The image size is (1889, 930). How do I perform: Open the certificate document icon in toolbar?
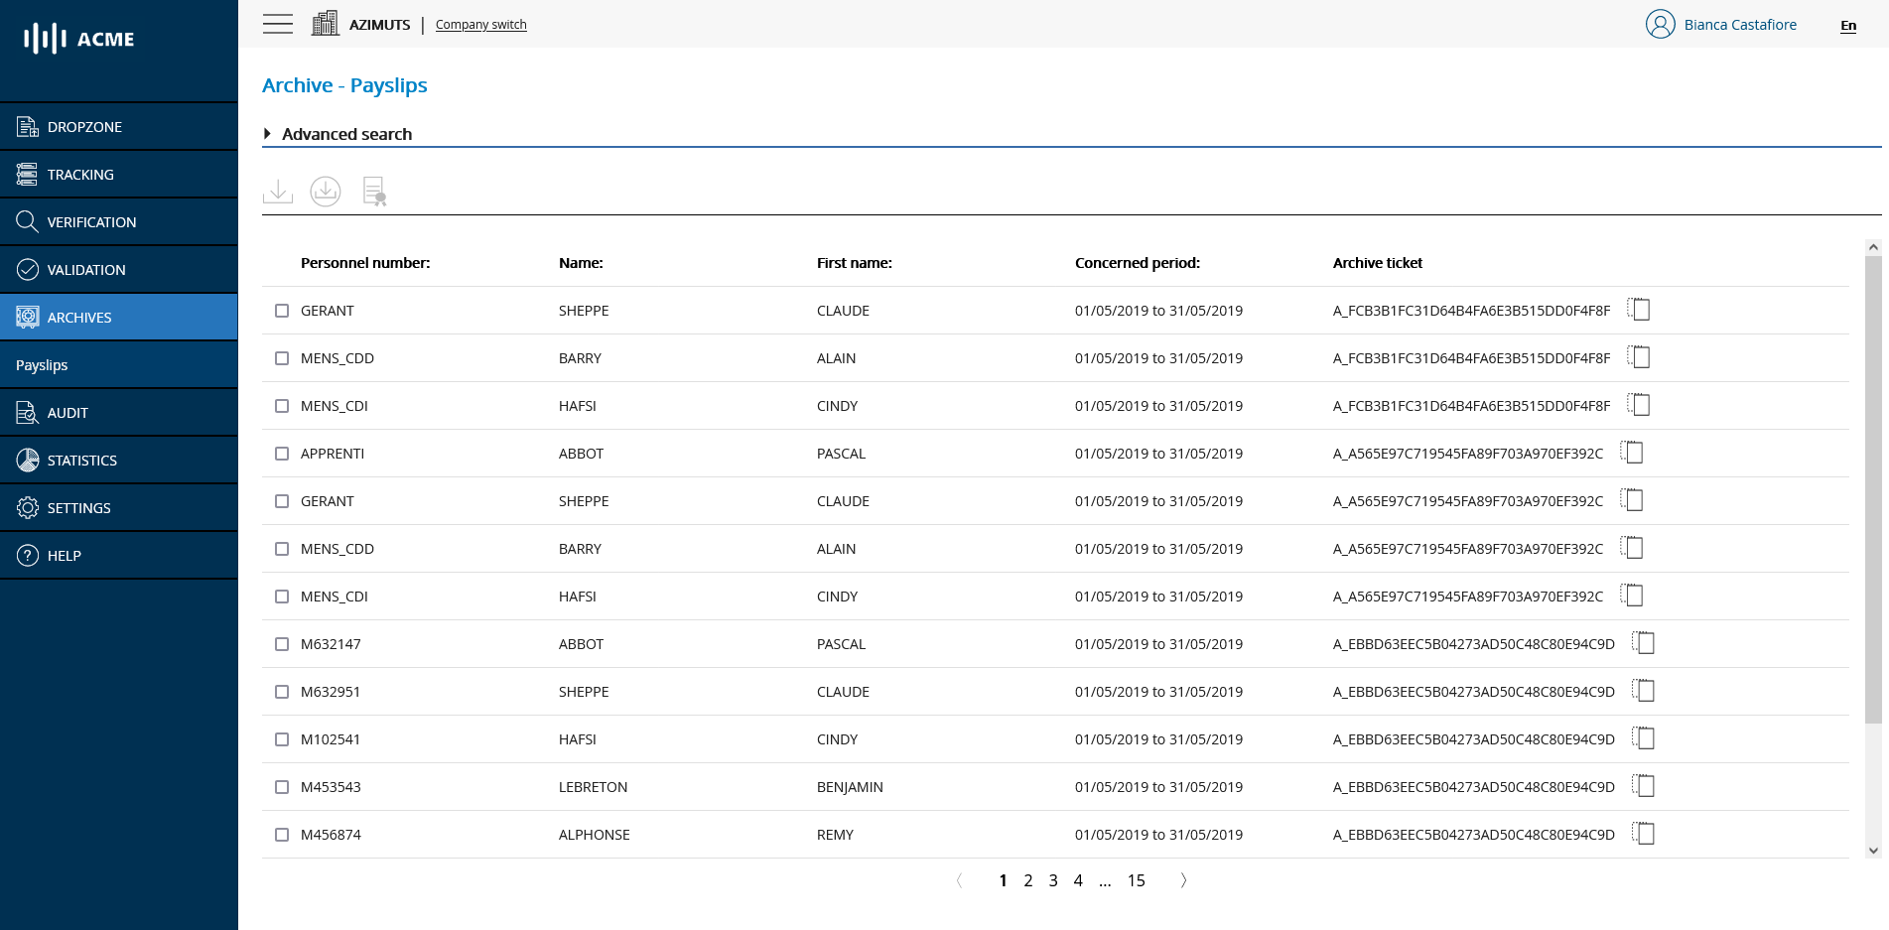[x=373, y=191]
